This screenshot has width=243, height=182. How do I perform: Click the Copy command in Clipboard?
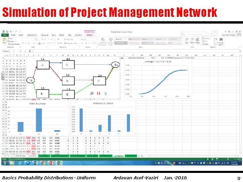pyautogui.click(x=11, y=41)
